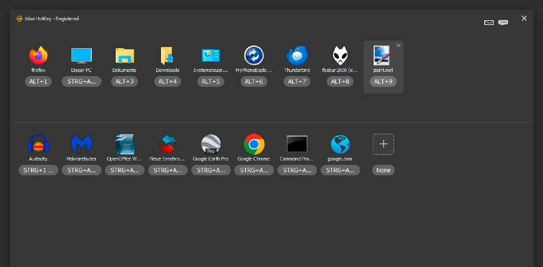Click the dashed plus add-shortcut tile
The height and width of the screenshot is (267, 543).
pos(383,143)
